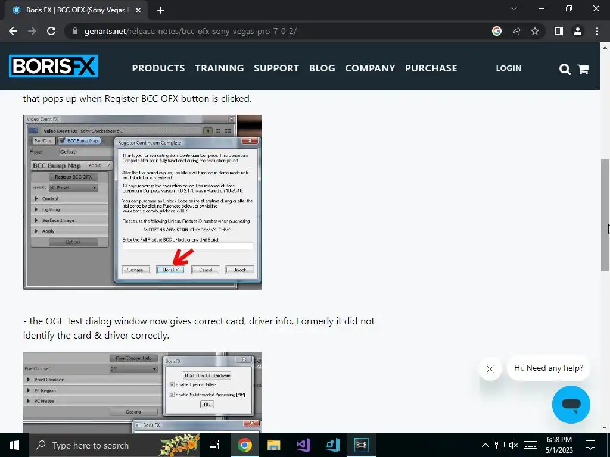
Task: Dismiss the chat help message
Action: (490, 369)
